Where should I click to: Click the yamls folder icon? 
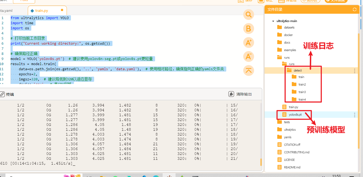tap(279, 137)
